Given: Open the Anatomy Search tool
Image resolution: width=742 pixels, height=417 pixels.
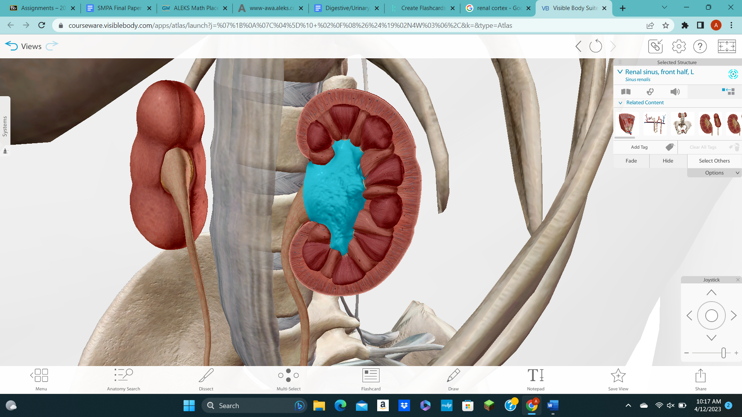Looking at the screenshot, I should (123, 379).
